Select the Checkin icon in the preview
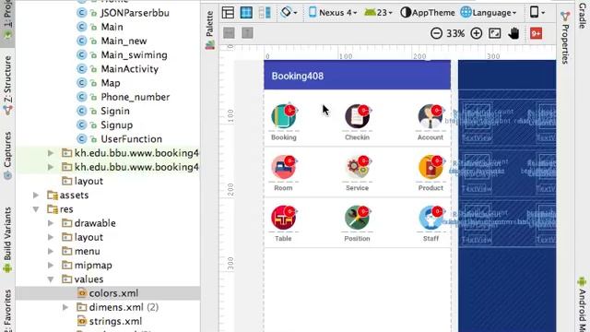Viewport: 590px width, 332px height. (x=357, y=116)
